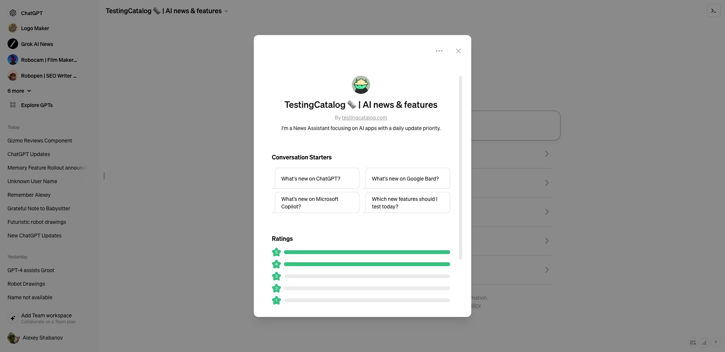Click the TestingCatalog avatar in dialog

tap(361, 85)
